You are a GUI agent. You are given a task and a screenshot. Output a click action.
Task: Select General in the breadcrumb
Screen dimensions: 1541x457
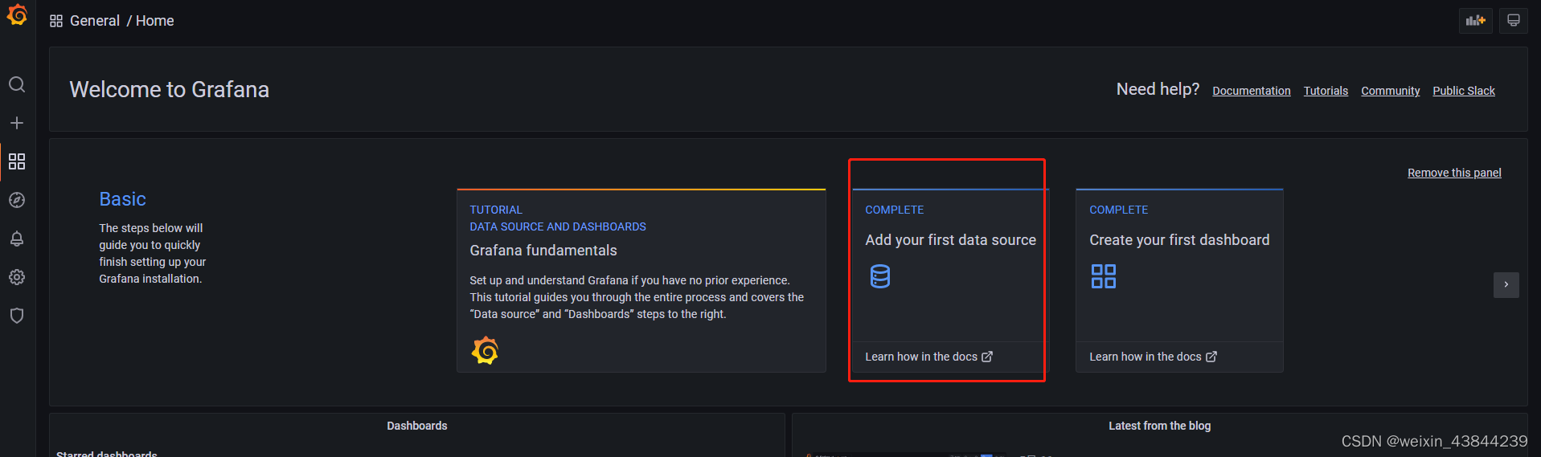point(94,21)
